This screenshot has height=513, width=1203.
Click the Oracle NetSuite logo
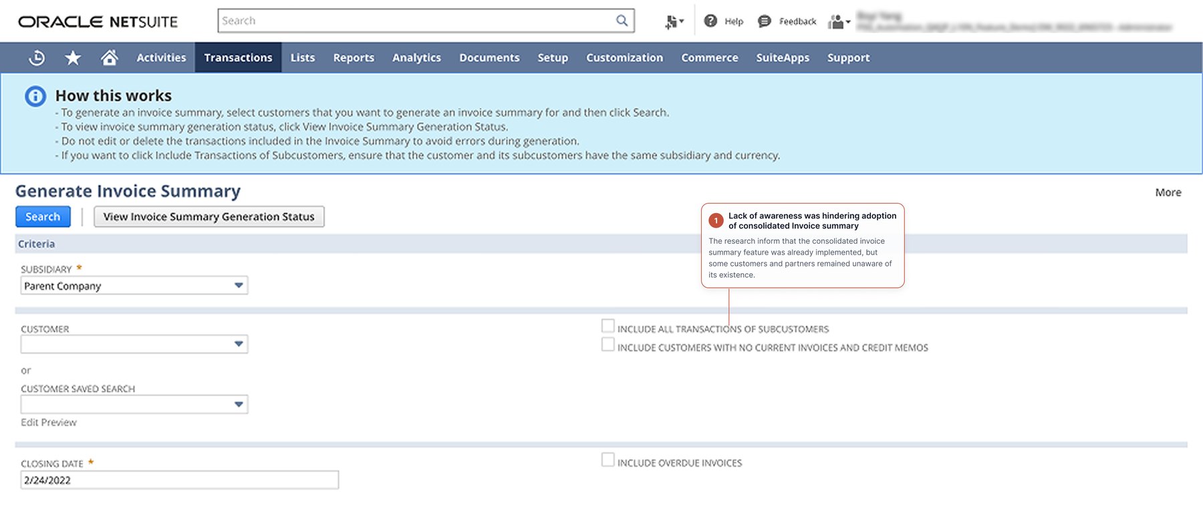(x=98, y=21)
